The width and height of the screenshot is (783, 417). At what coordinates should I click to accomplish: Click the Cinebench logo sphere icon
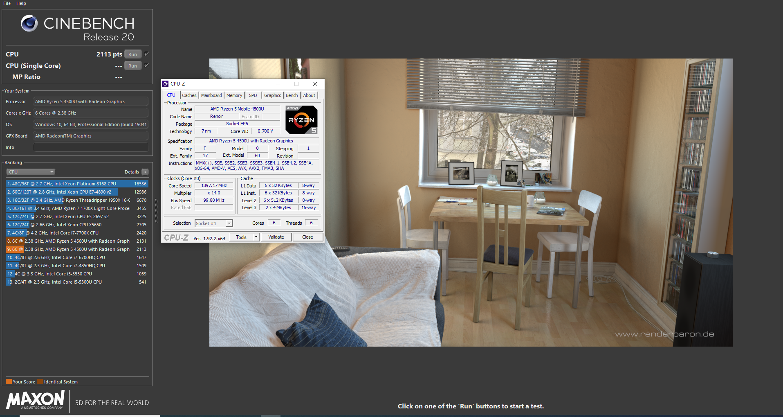pos(29,23)
